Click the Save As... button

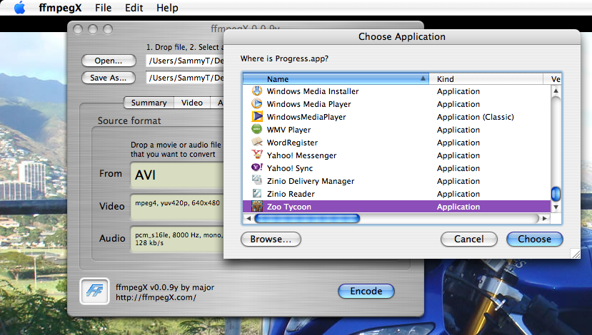pyautogui.click(x=109, y=78)
